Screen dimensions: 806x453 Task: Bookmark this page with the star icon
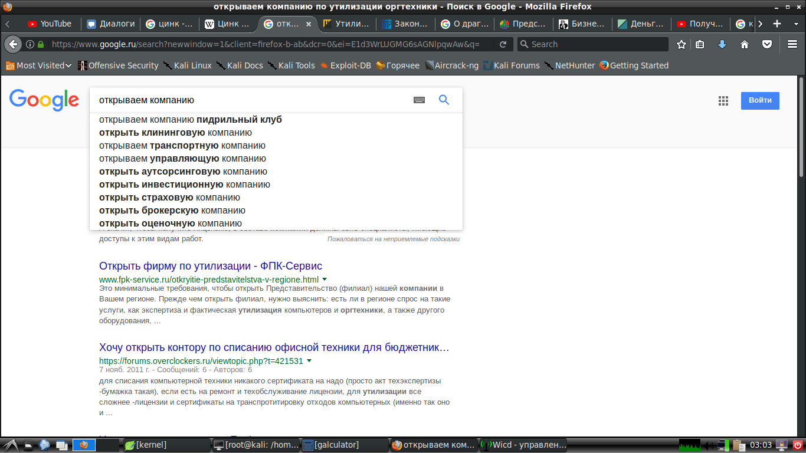tap(682, 44)
